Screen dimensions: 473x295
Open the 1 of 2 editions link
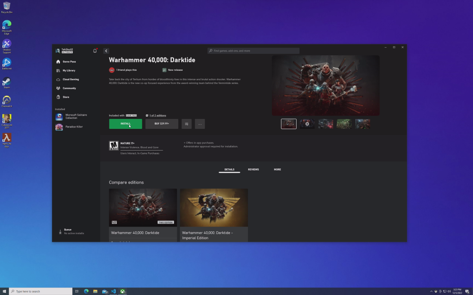pyautogui.click(x=158, y=116)
